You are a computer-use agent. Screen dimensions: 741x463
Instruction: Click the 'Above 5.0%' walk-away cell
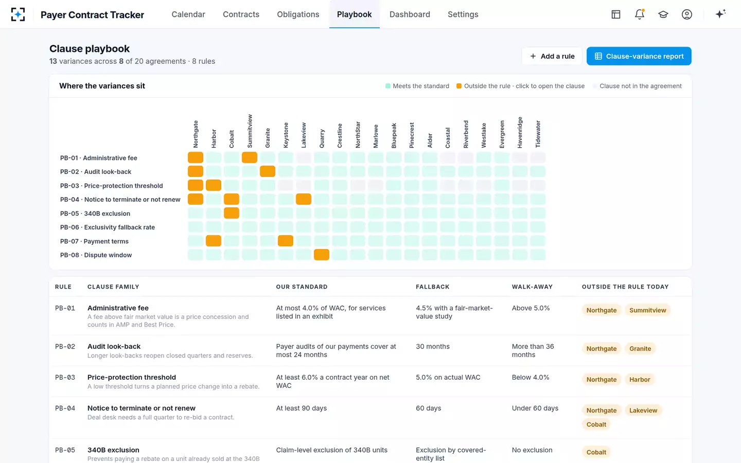point(531,308)
